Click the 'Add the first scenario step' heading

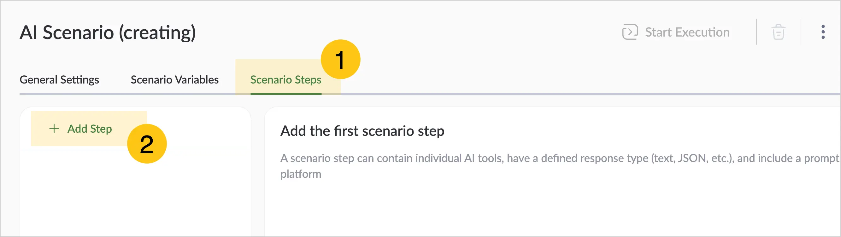click(x=362, y=131)
